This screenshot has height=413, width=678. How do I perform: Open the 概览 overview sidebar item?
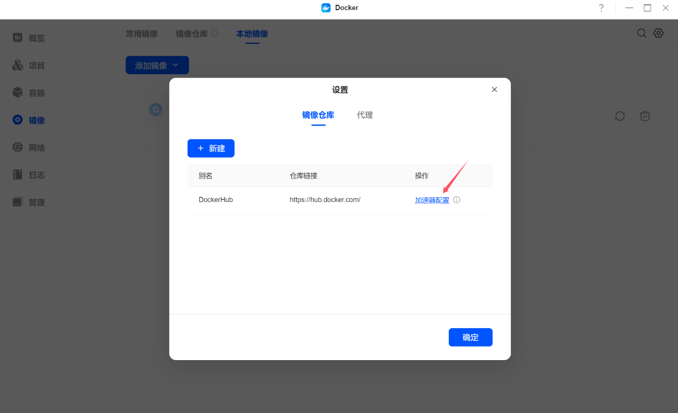(29, 38)
